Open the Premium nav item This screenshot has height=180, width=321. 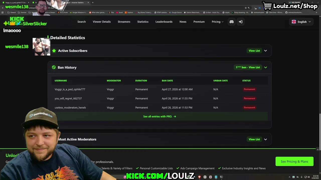tap(199, 22)
